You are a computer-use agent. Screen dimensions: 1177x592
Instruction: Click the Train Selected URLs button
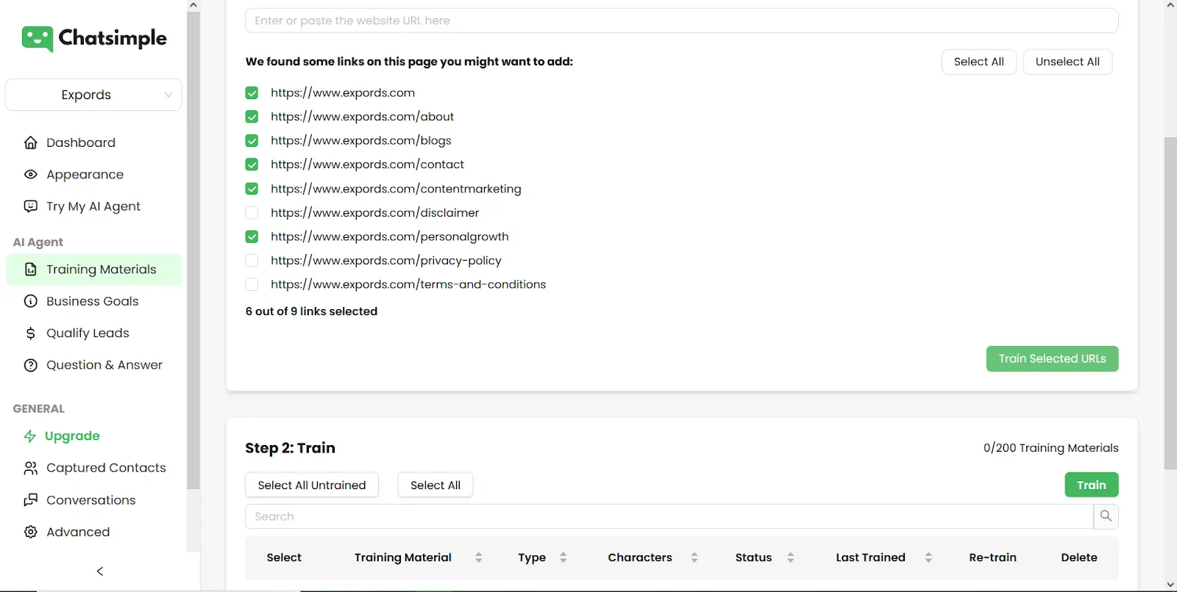(x=1052, y=358)
